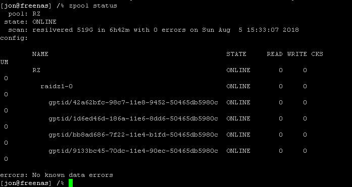
Task: Click the 'zpool status' command text
Action: pos(93,6)
